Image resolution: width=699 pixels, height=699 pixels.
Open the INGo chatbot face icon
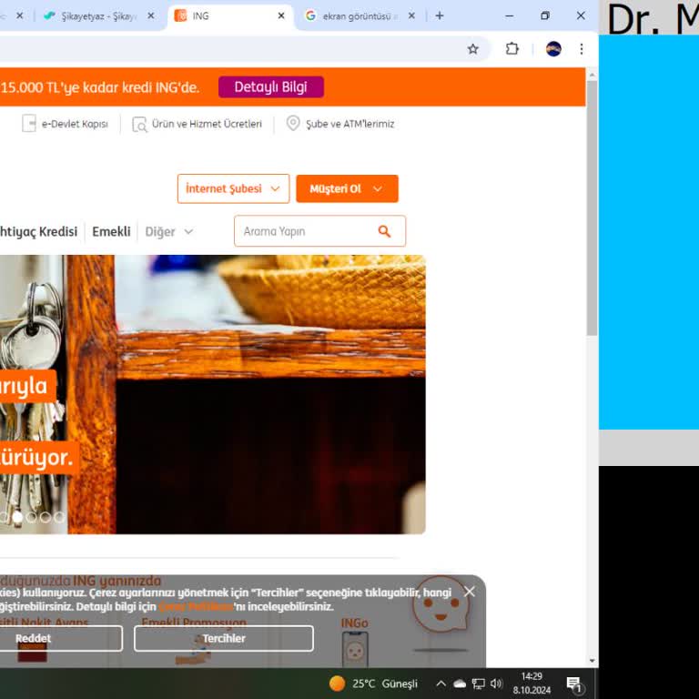pos(441,604)
